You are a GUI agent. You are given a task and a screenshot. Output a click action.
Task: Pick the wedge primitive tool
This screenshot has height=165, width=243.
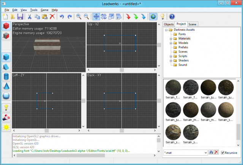(6, 67)
